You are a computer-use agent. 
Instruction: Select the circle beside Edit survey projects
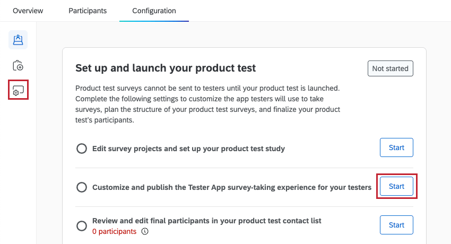[x=82, y=149]
